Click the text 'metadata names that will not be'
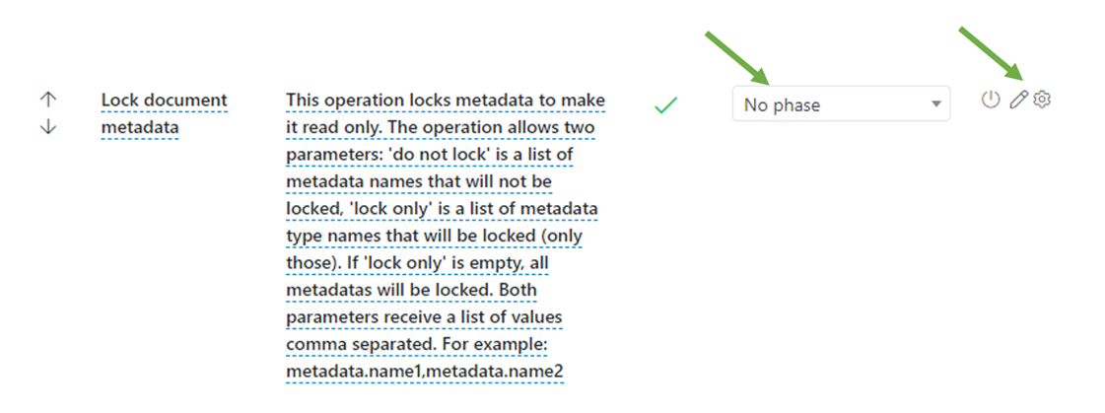Viewport: 1105px width, 413px height. 419,182
